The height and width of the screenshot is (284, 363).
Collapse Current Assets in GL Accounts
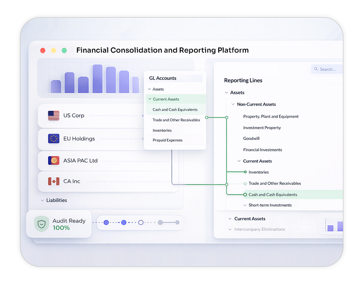pos(150,99)
